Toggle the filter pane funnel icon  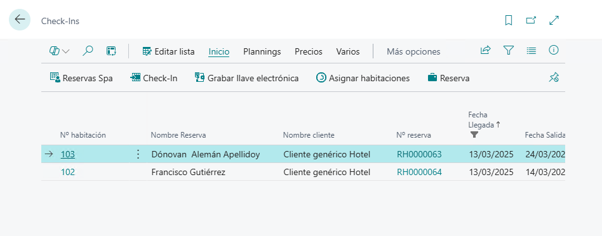(x=509, y=50)
